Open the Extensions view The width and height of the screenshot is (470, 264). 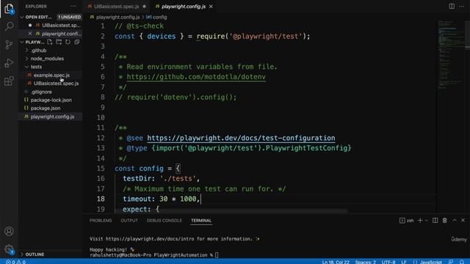pos(9,81)
